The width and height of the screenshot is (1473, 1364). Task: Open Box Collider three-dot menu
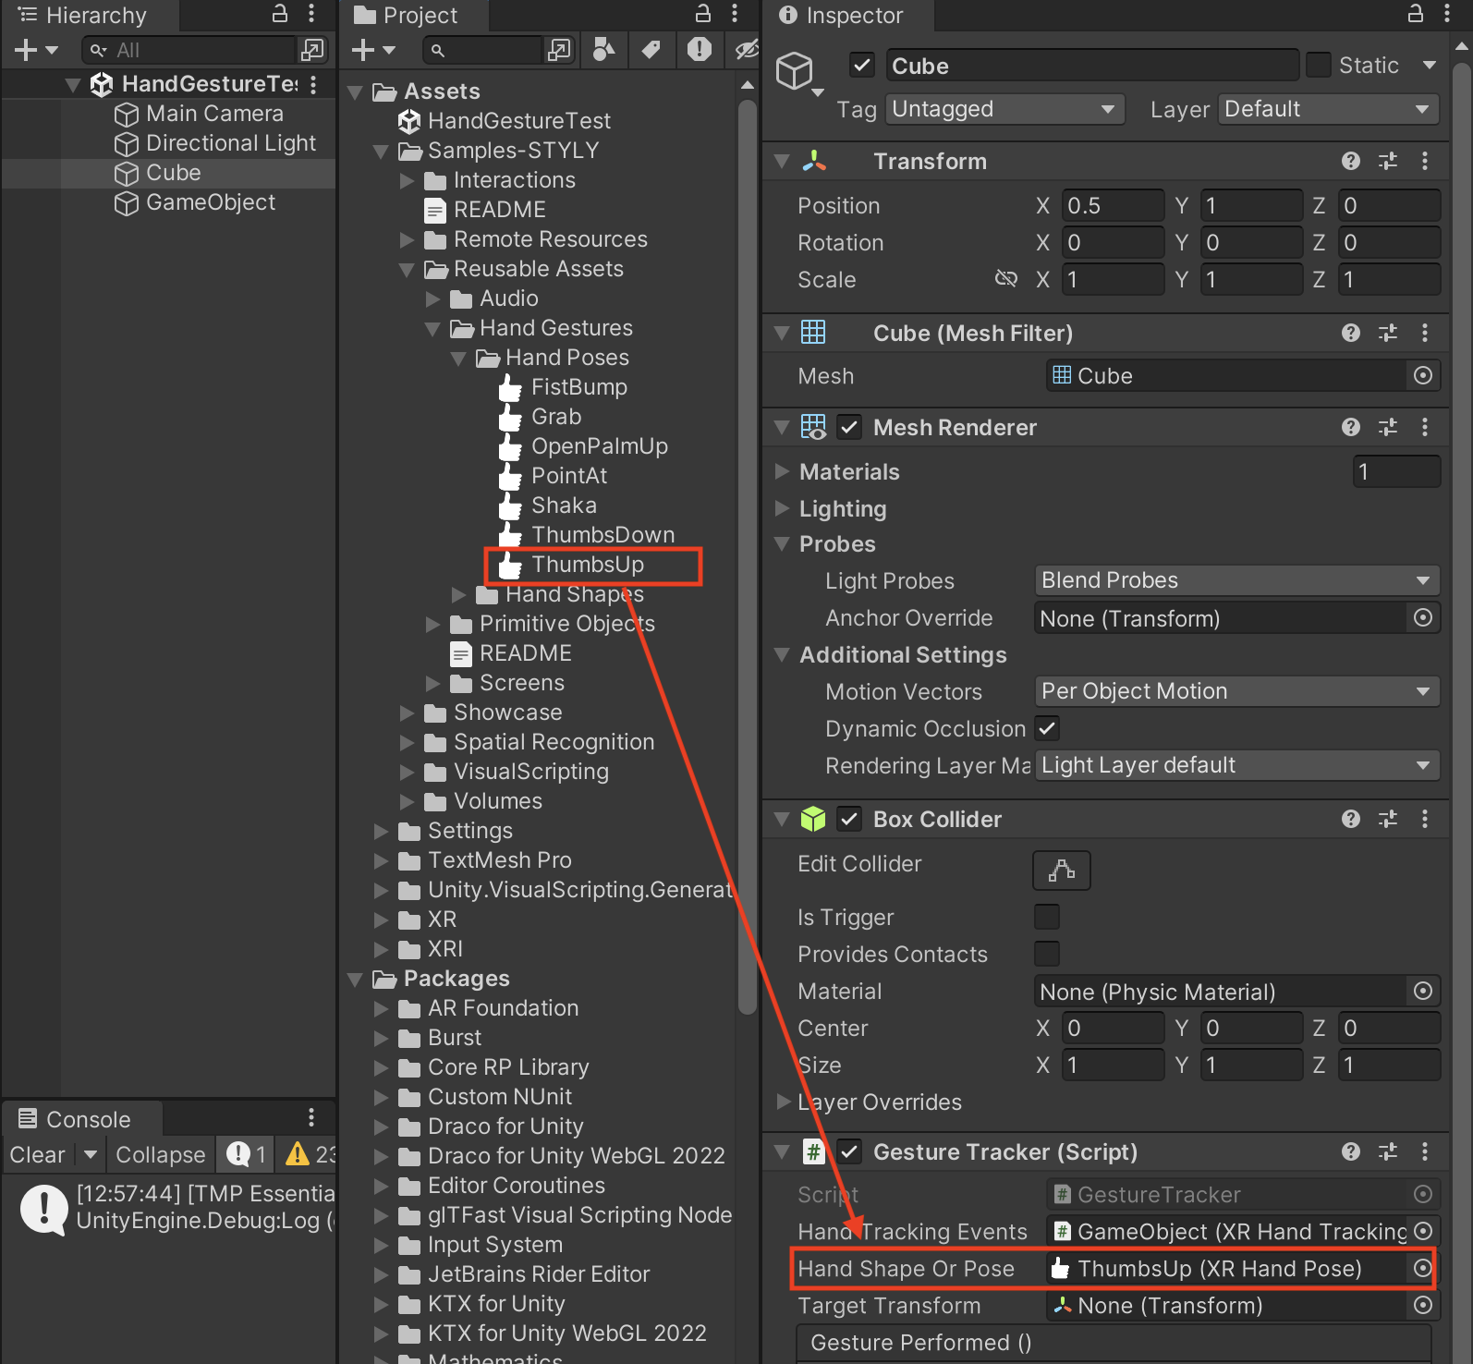click(1425, 819)
